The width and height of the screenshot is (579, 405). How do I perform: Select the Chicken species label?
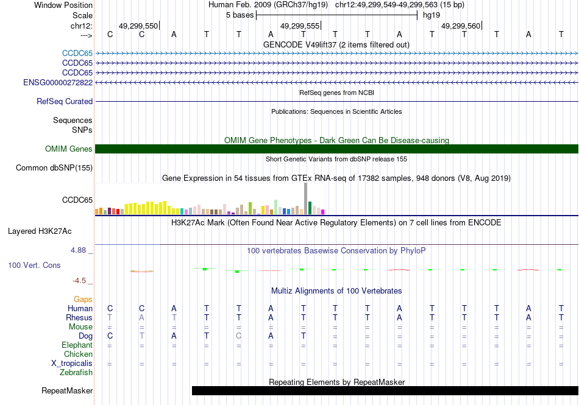[78, 354]
